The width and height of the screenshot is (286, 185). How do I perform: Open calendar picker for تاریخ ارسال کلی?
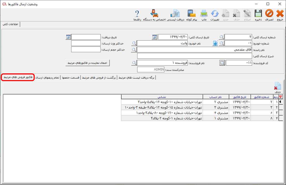coord(155,37)
